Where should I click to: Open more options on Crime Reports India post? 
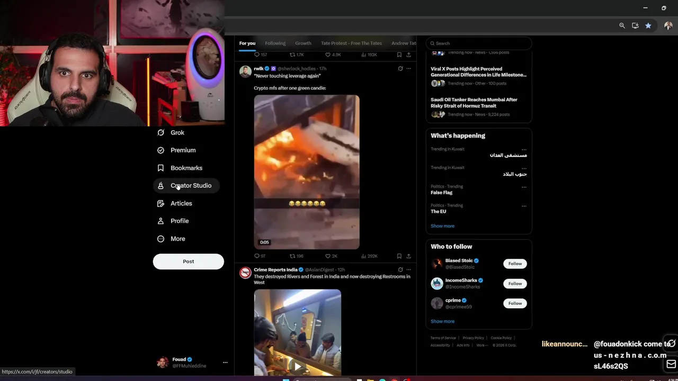click(408, 270)
